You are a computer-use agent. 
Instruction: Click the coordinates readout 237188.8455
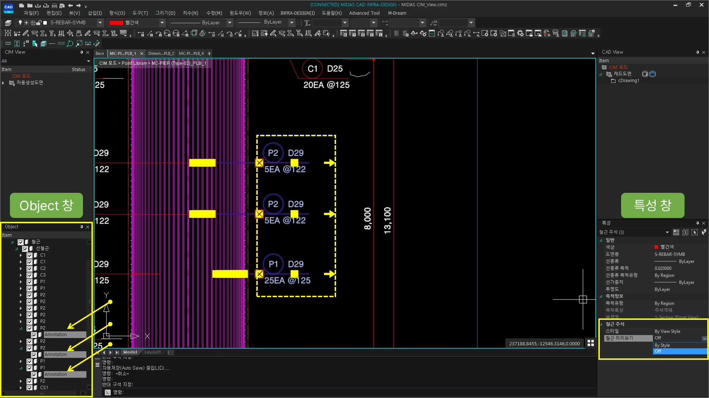coord(544,344)
